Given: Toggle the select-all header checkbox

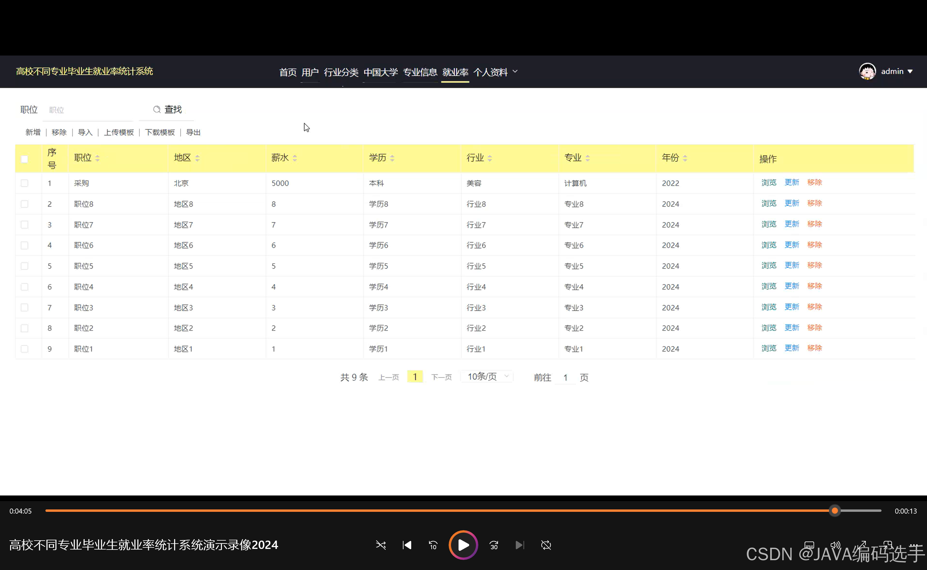Looking at the screenshot, I should click(25, 159).
